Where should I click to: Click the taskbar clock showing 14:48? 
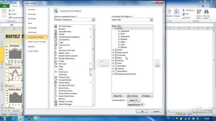(207, 119)
